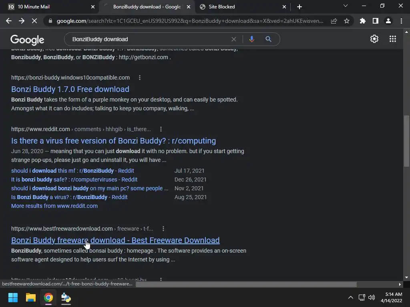Open 'Is Bonzi Buddy a virus?' link
410x307 pixels.
[69, 197]
